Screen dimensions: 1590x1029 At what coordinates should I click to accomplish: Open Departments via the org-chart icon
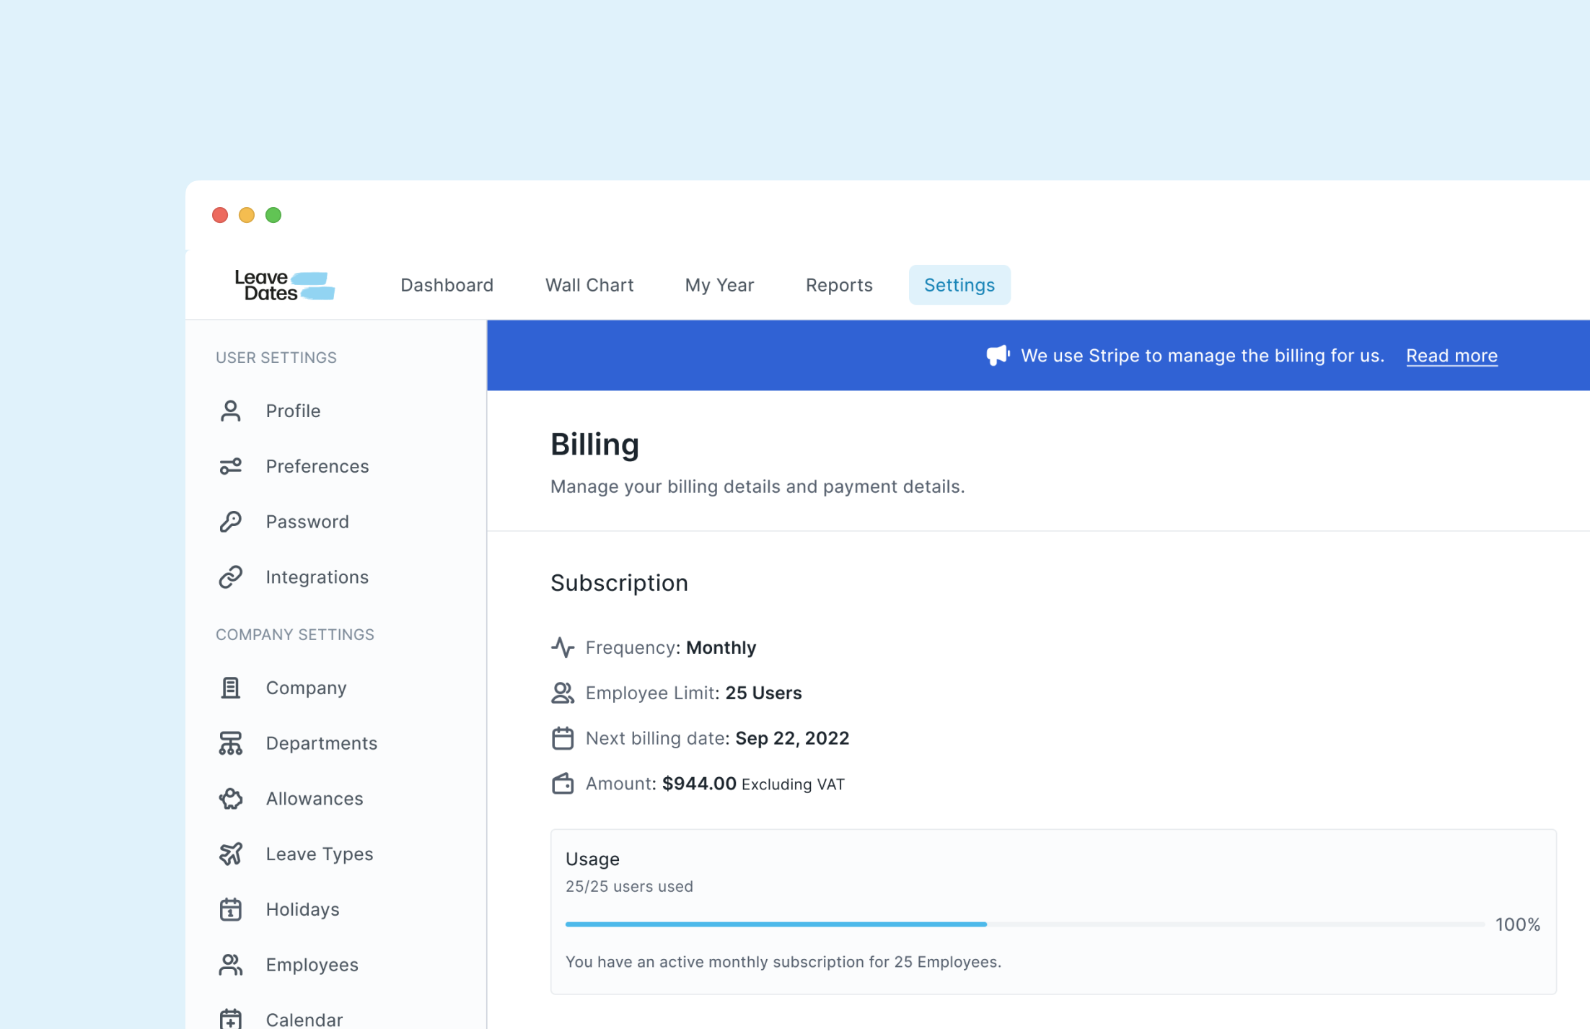[231, 743]
